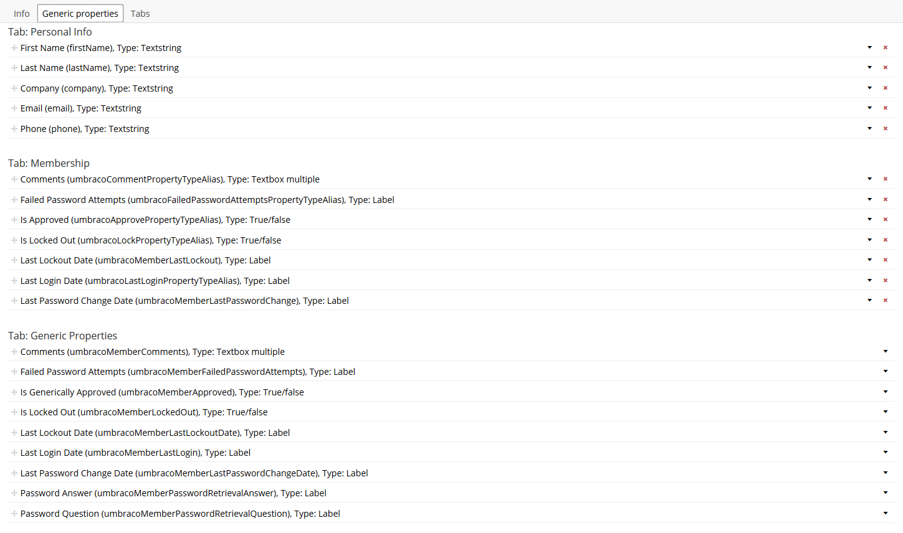Expand Is Approved property arrow
Image resolution: width=903 pixels, height=533 pixels.
tap(869, 219)
